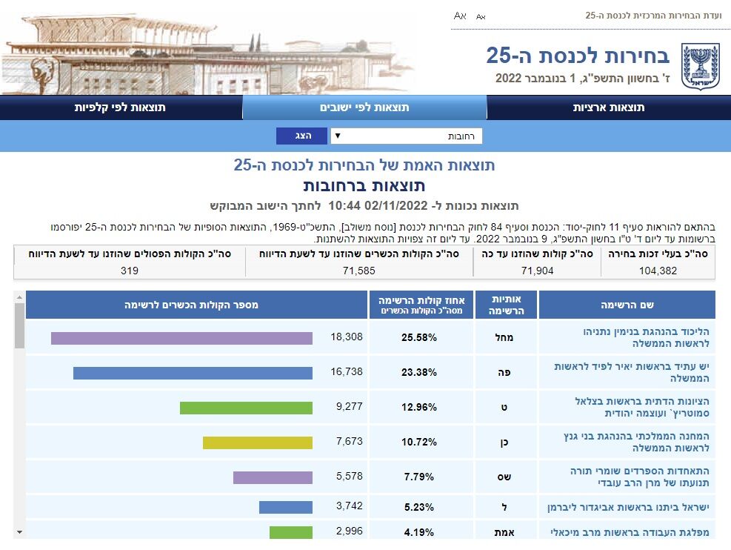
Task: Decrease text size with the smaller A icon
Action: [x=481, y=16]
